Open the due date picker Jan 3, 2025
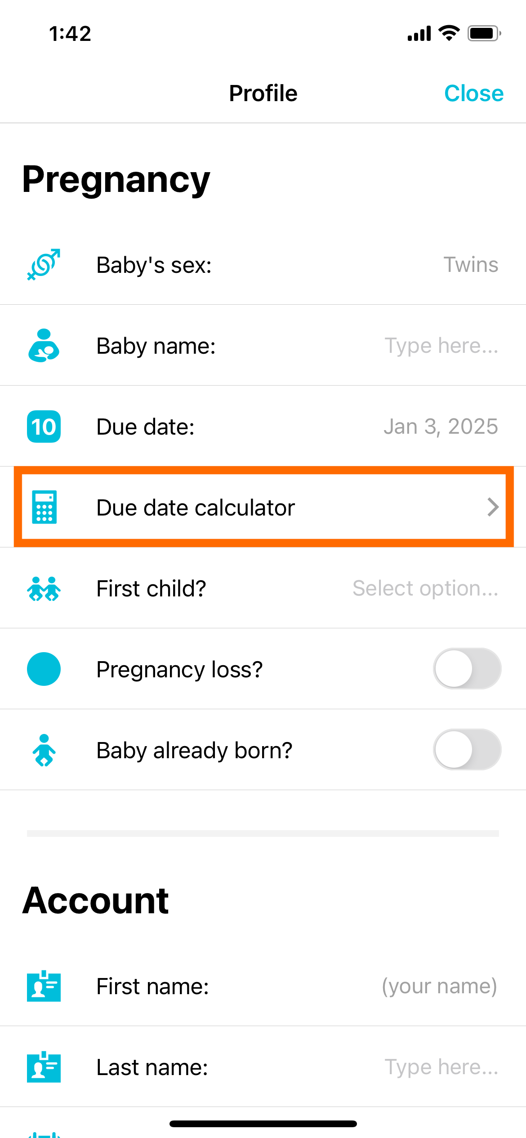The width and height of the screenshot is (526, 1138). tap(440, 427)
